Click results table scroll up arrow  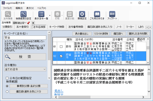[148, 39]
